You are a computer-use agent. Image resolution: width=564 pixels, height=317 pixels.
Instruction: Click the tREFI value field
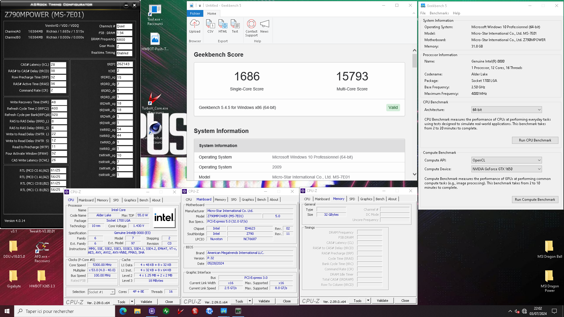click(x=125, y=64)
